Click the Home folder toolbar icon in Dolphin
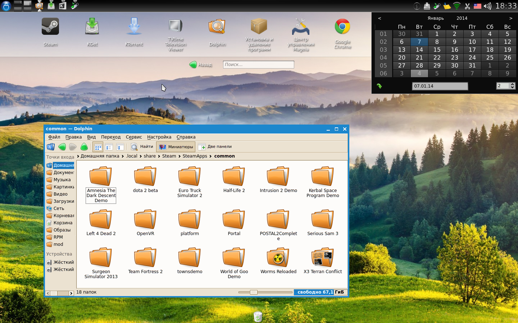 [51, 147]
